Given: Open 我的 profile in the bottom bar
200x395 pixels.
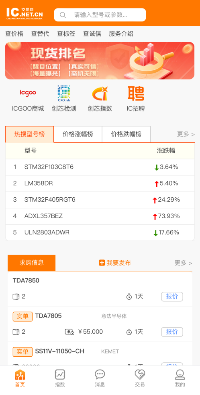Looking at the screenshot, I should [180, 378].
